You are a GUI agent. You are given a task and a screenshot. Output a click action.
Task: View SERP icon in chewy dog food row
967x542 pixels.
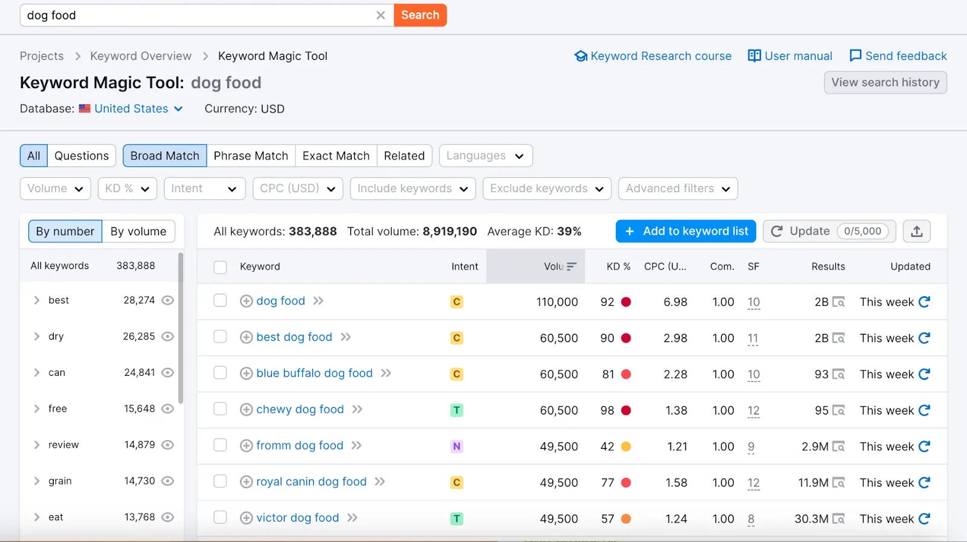[x=838, y=410]
